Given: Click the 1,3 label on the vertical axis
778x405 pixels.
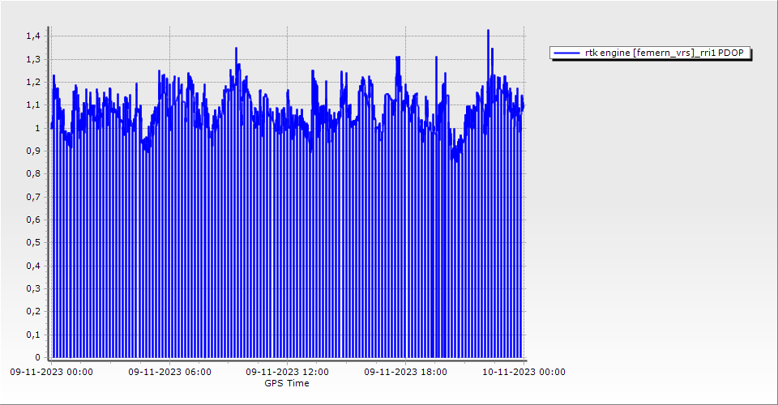Looking at the screenshot, I should coord(32,59).
